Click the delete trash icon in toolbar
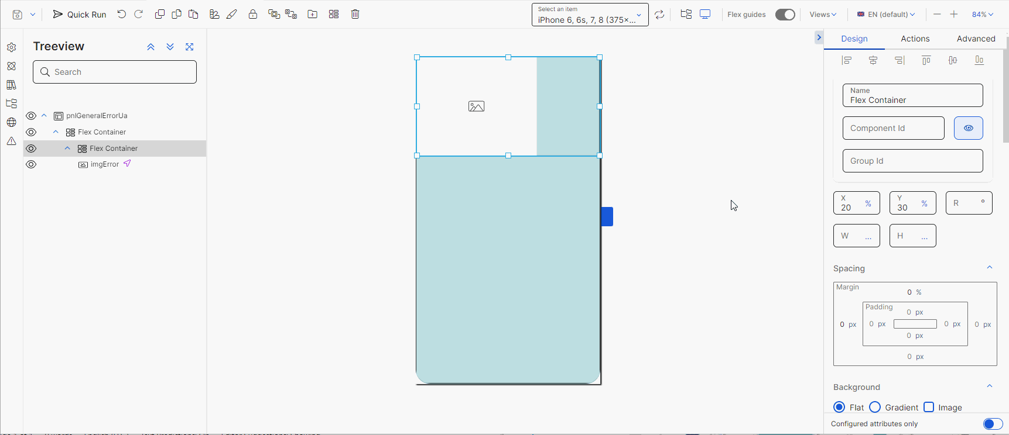 (x=355, y=14)
